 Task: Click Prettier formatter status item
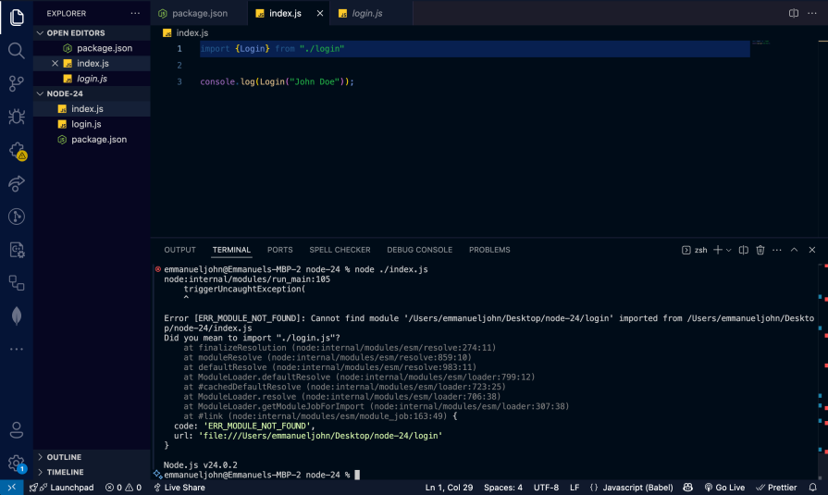(776, 488)
